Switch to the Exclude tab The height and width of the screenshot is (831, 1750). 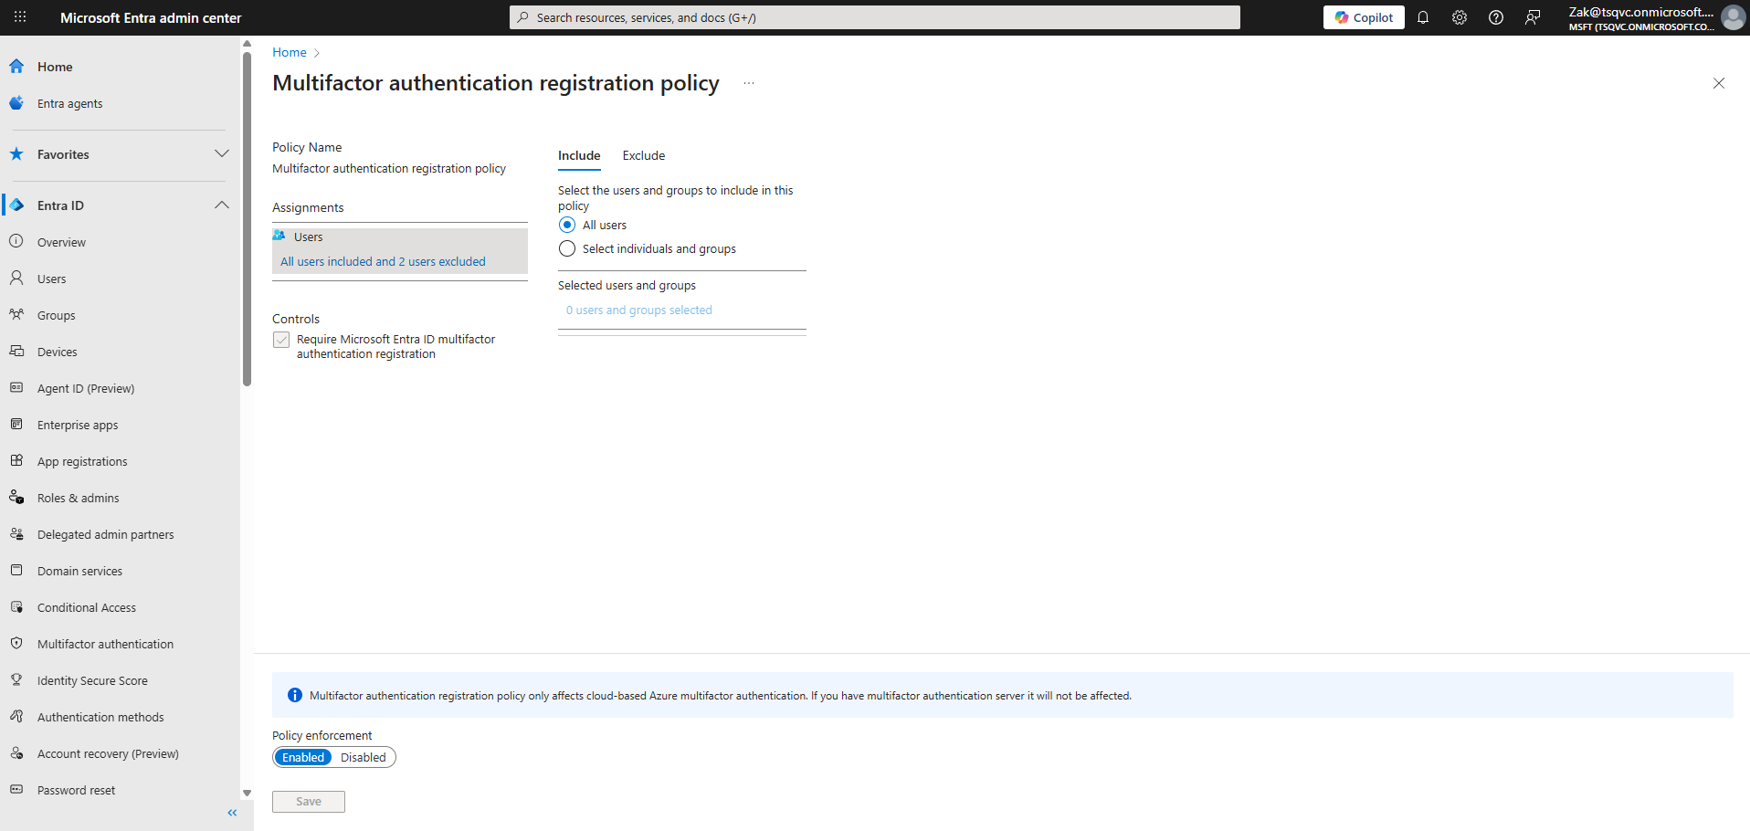coord(643,155)
